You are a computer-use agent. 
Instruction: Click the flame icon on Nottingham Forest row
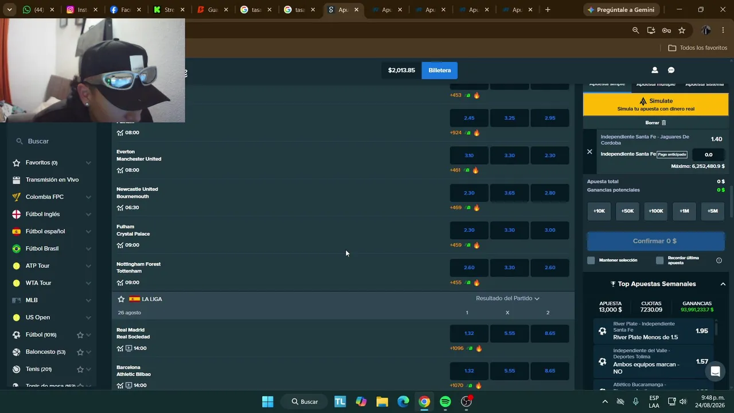(x=477, y=282)
